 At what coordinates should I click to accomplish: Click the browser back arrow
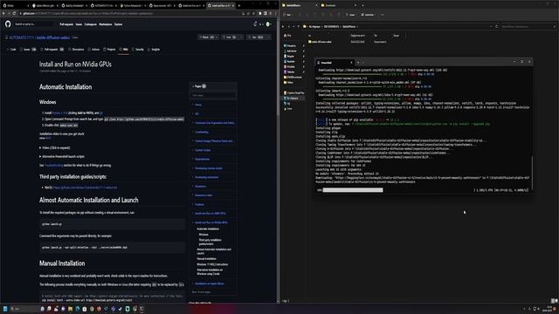click(x=3, y=14)
